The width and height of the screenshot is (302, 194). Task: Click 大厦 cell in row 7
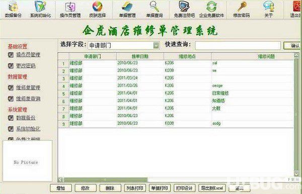click(216, 109)
